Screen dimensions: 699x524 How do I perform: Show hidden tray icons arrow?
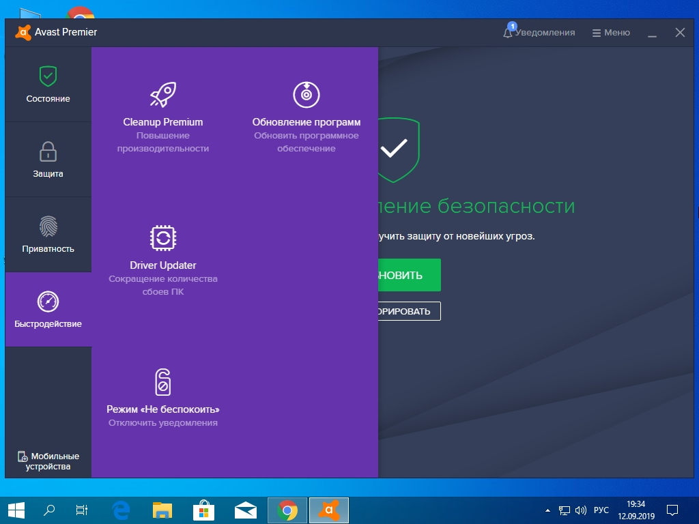[x=547, y=510]
